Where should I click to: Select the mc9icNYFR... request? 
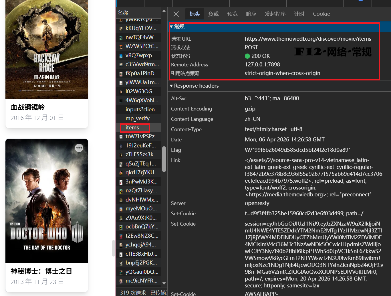pos(138,281)
